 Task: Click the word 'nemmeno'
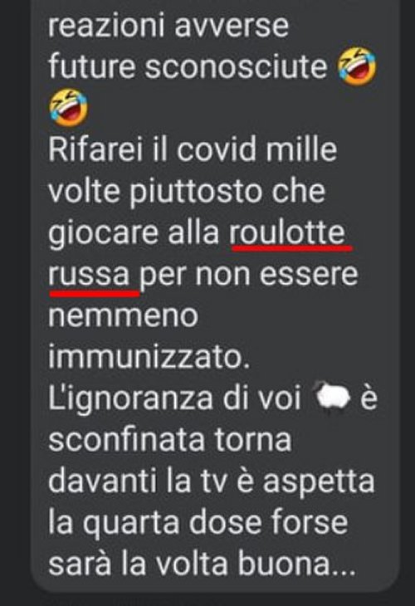(x=124, y=316)
